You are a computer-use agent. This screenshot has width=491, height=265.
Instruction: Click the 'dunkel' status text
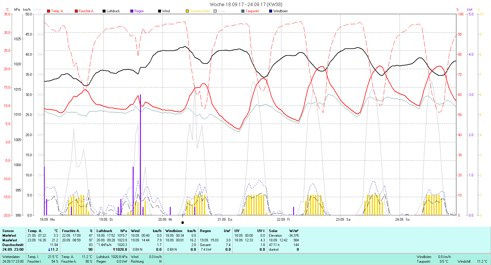274,250
